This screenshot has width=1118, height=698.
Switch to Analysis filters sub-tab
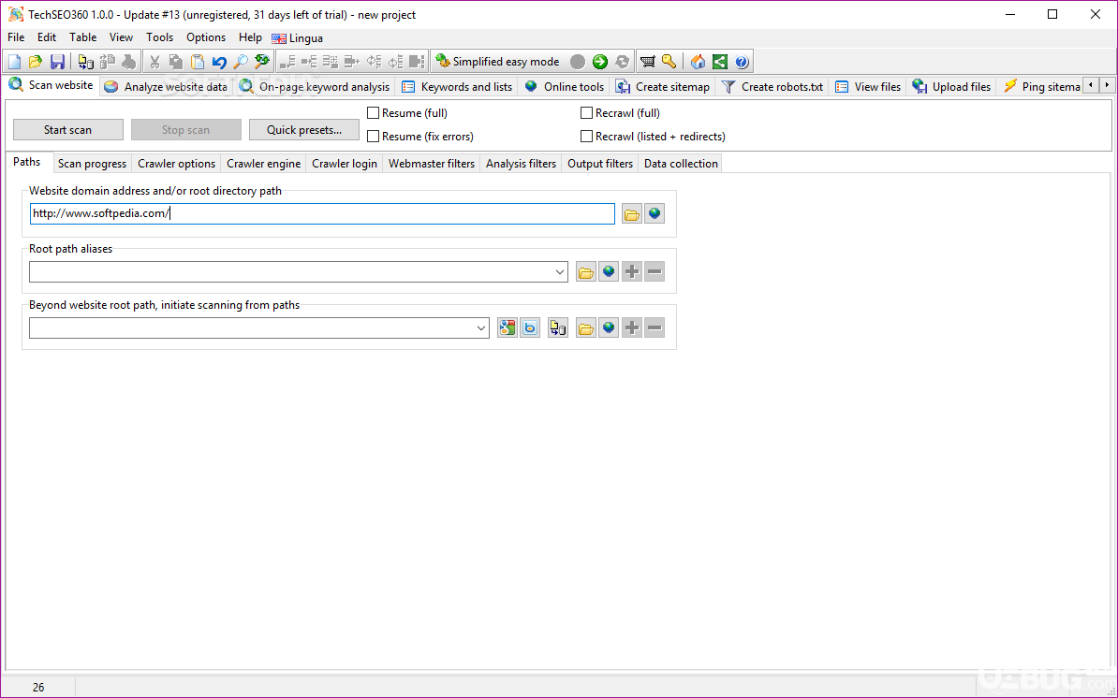(522, 164)
